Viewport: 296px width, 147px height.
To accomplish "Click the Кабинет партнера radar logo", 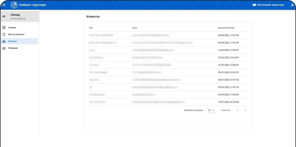I will [x=14, y=5].
